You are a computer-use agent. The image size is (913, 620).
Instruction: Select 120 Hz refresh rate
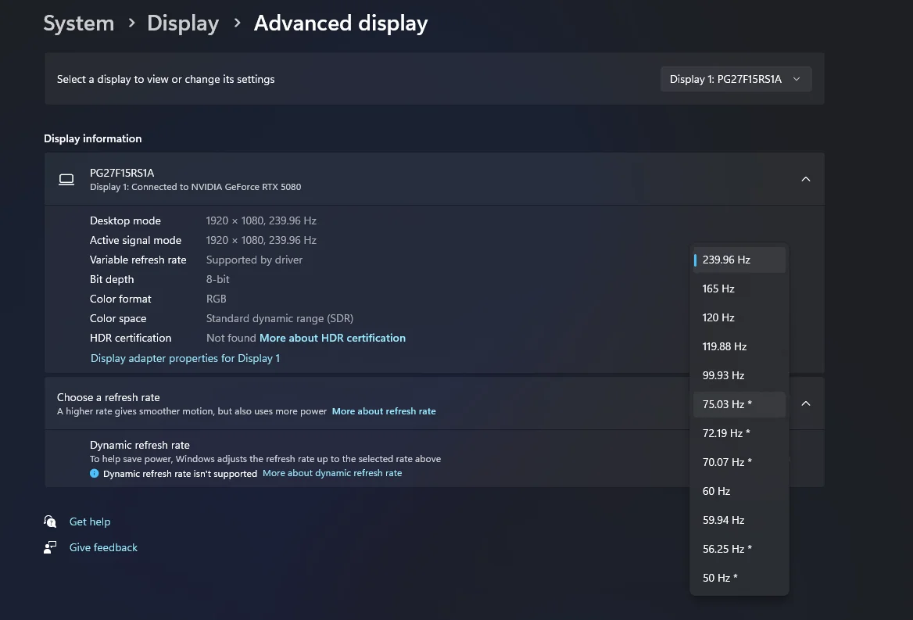(739, 318)
